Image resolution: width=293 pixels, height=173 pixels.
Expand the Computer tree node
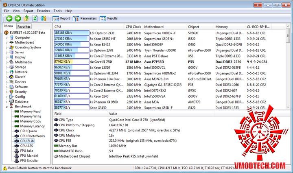(7, 38)
